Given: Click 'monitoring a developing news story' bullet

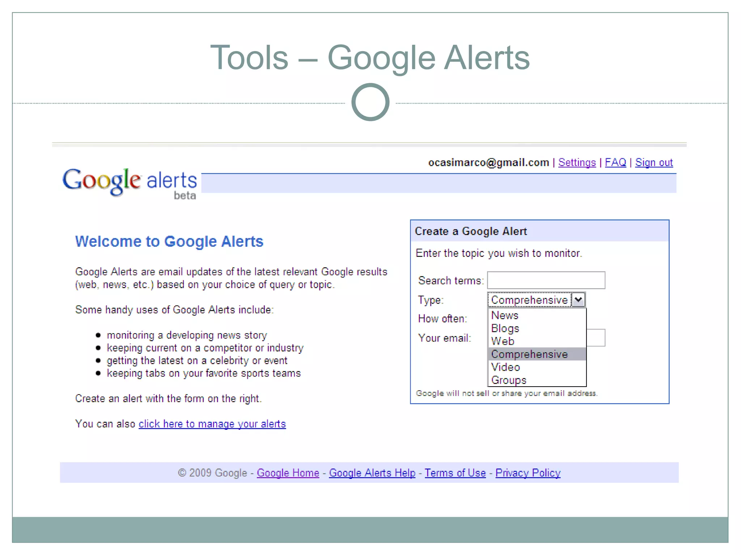Looking at the screenshot, I should (187, 335).
